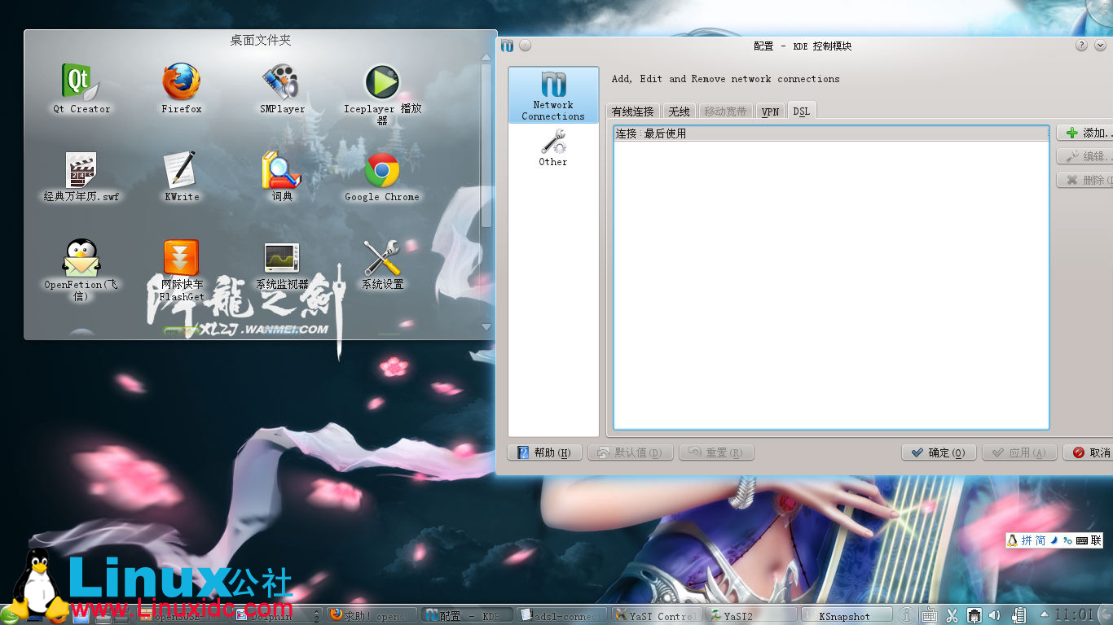
Task: Switch to Firefox 求助 taskbar entry
Action: click(371, 616)
